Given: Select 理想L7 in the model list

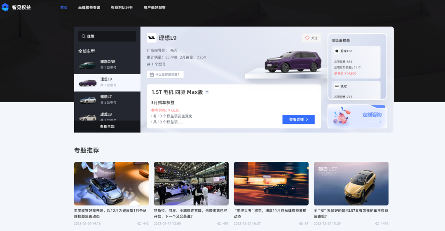Looking at the screenshot, I should click(x=107, y=100).
